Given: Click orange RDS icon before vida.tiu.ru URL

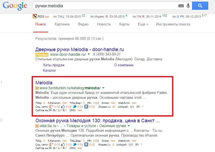Looking at the screenshot, I should click(x=37, y=126).
